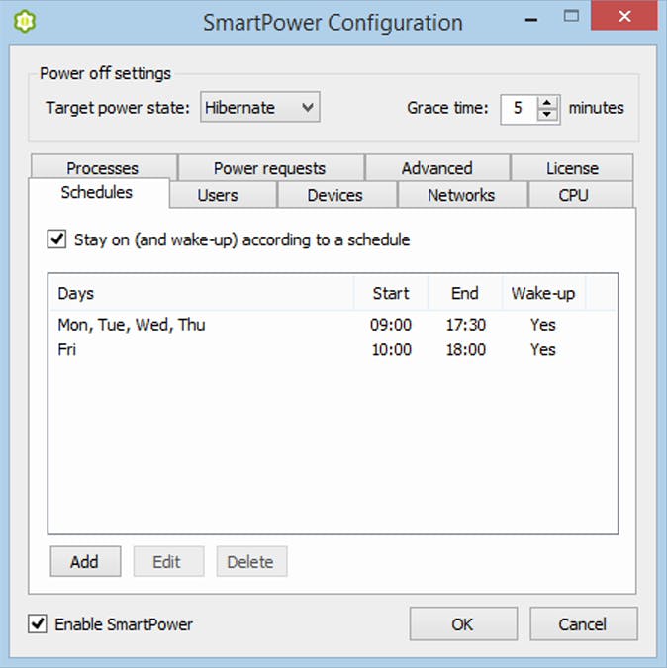Click the Grace time value field
667x668 pixels.
[x=519, y=109]
